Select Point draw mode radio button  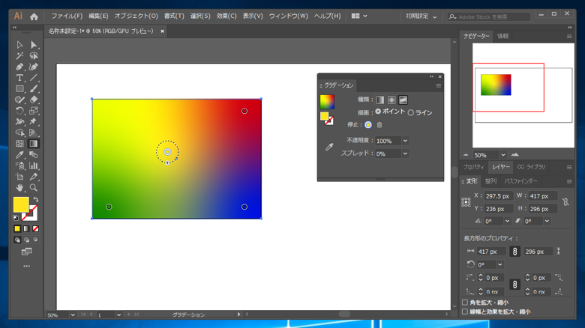pyautogui.click(x=378, y=112)
